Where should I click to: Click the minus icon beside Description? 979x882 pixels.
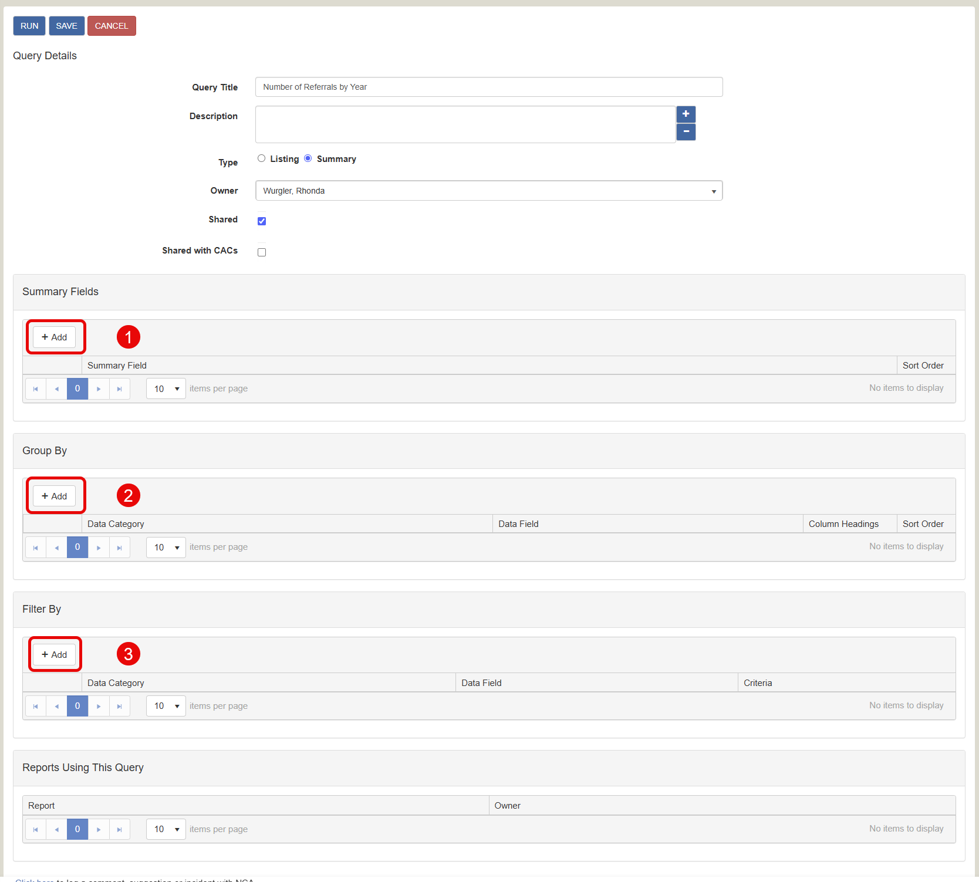coord(686,132)
